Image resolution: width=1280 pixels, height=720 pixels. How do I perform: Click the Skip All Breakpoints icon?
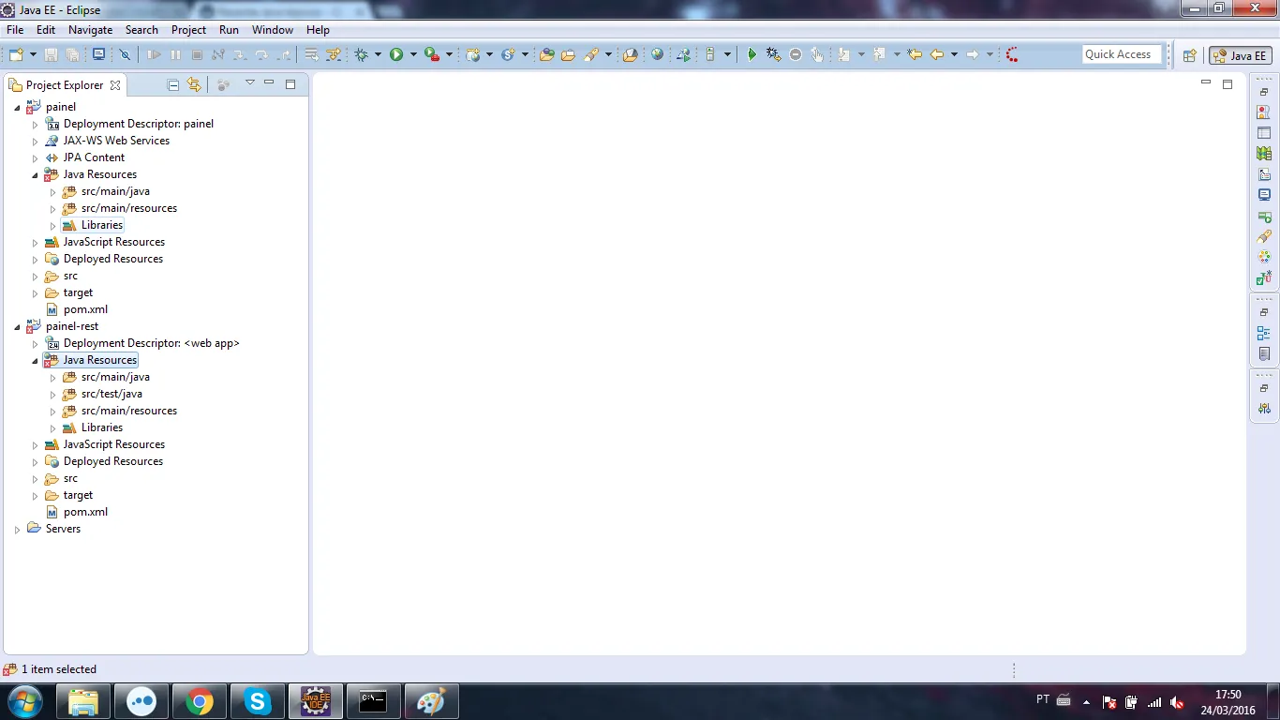click(x=124, y=55)
